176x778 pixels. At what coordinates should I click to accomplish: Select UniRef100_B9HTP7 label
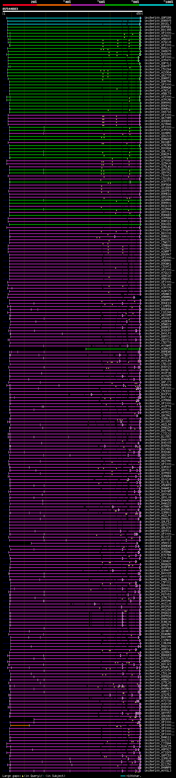point(158,67)
